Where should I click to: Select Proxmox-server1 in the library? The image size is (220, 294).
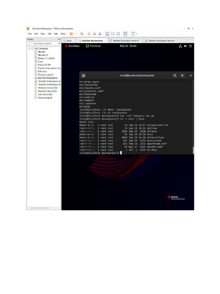[46, 75]
